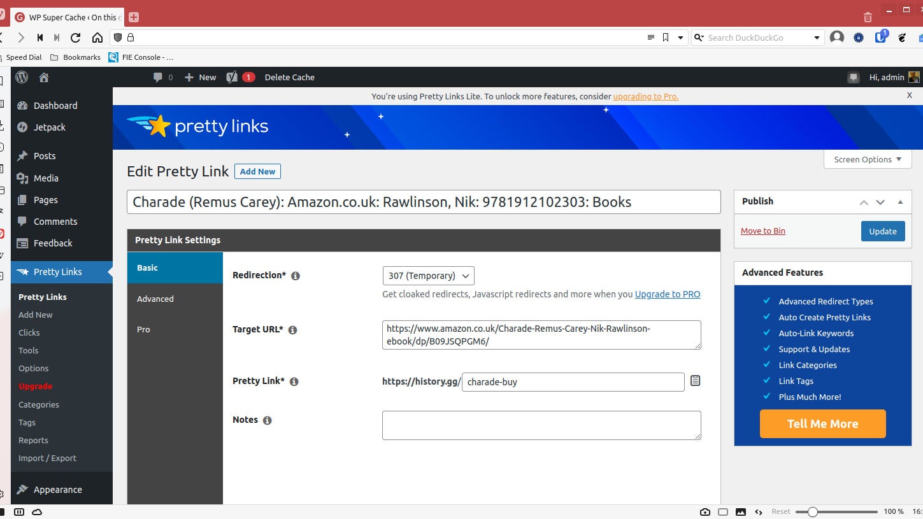Move Publish box down arrow
This screenshot has height=519, width=923.
(x=880, y=202)
